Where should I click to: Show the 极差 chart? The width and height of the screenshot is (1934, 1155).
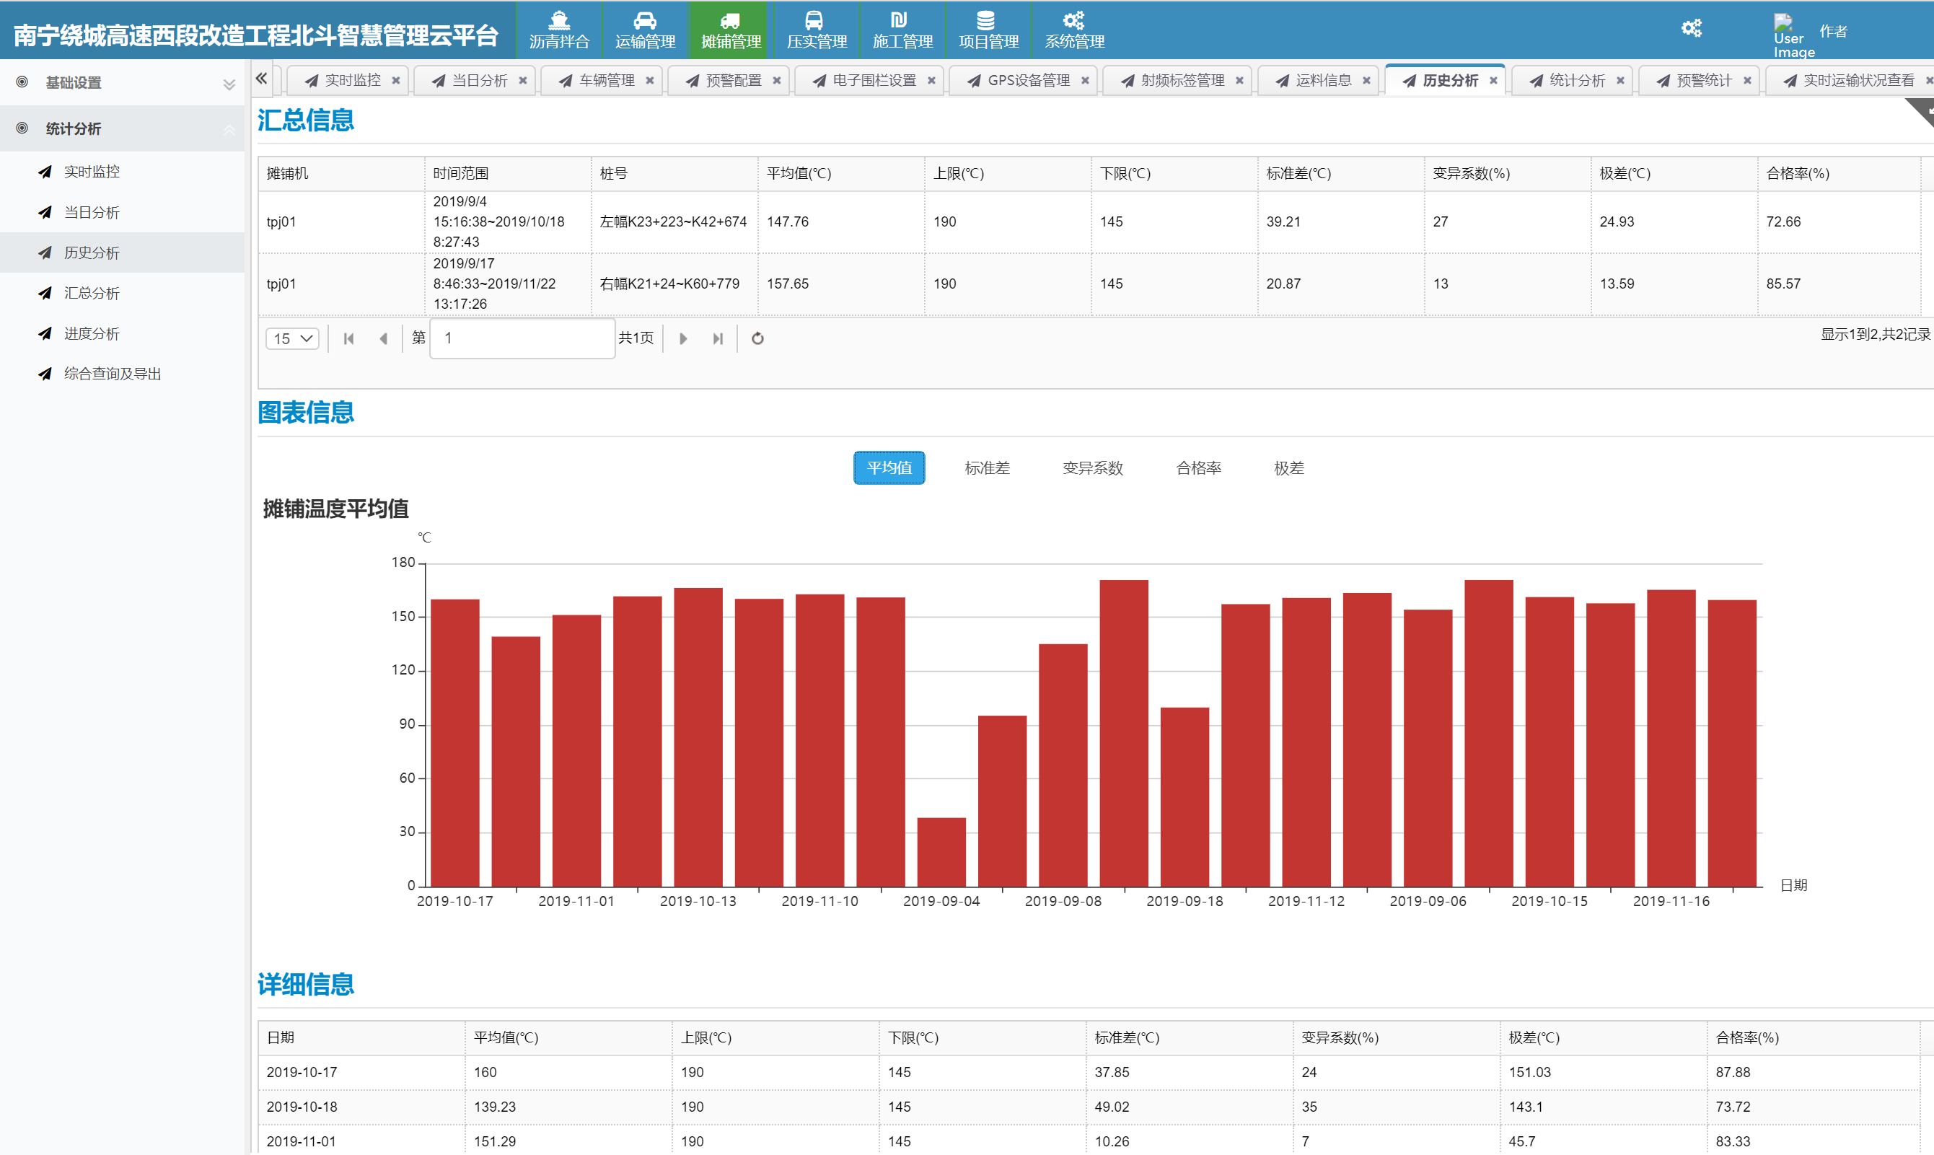click(x=1289, y=467)
